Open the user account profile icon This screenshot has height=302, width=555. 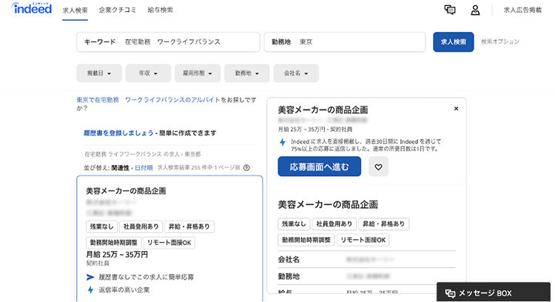point(475,10)
